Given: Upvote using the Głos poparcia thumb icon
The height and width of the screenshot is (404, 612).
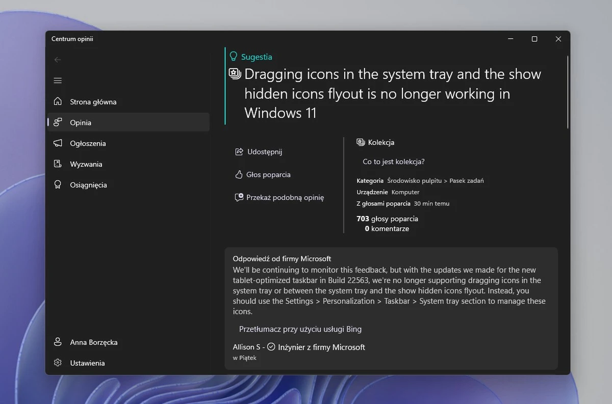Looking at the screenshot, I should click(x=239, y=175).
